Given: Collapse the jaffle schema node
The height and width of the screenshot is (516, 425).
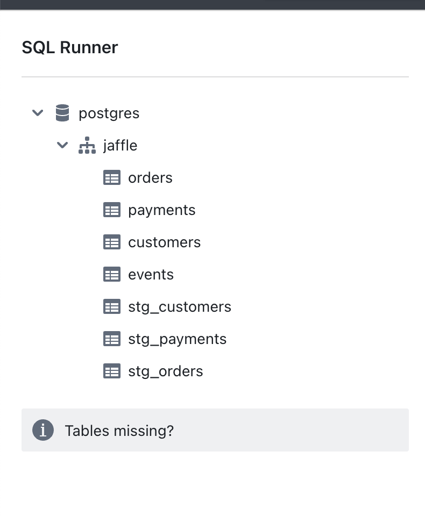Looking at the screenshot, I should pos(62,145).
